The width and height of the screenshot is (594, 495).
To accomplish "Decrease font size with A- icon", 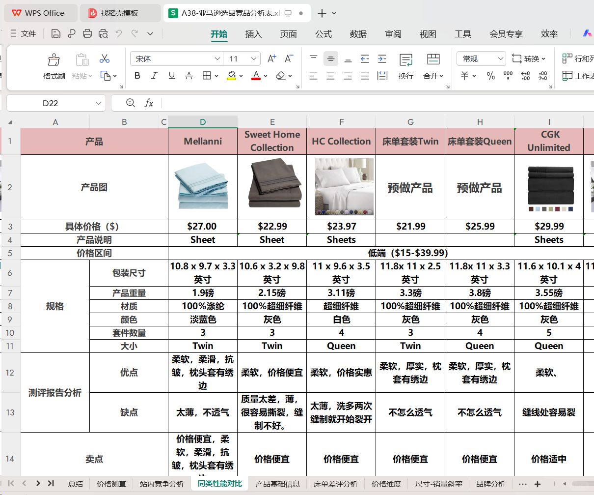I will click(x=289, y=58).
